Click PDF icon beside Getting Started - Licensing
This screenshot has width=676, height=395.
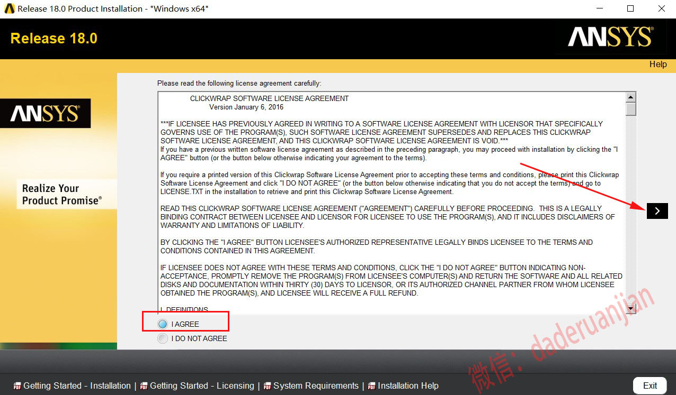(x=144, y=386)
